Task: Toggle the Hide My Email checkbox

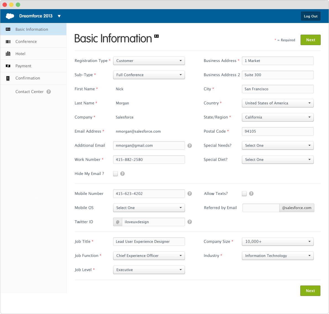Action: coord(115,174)
